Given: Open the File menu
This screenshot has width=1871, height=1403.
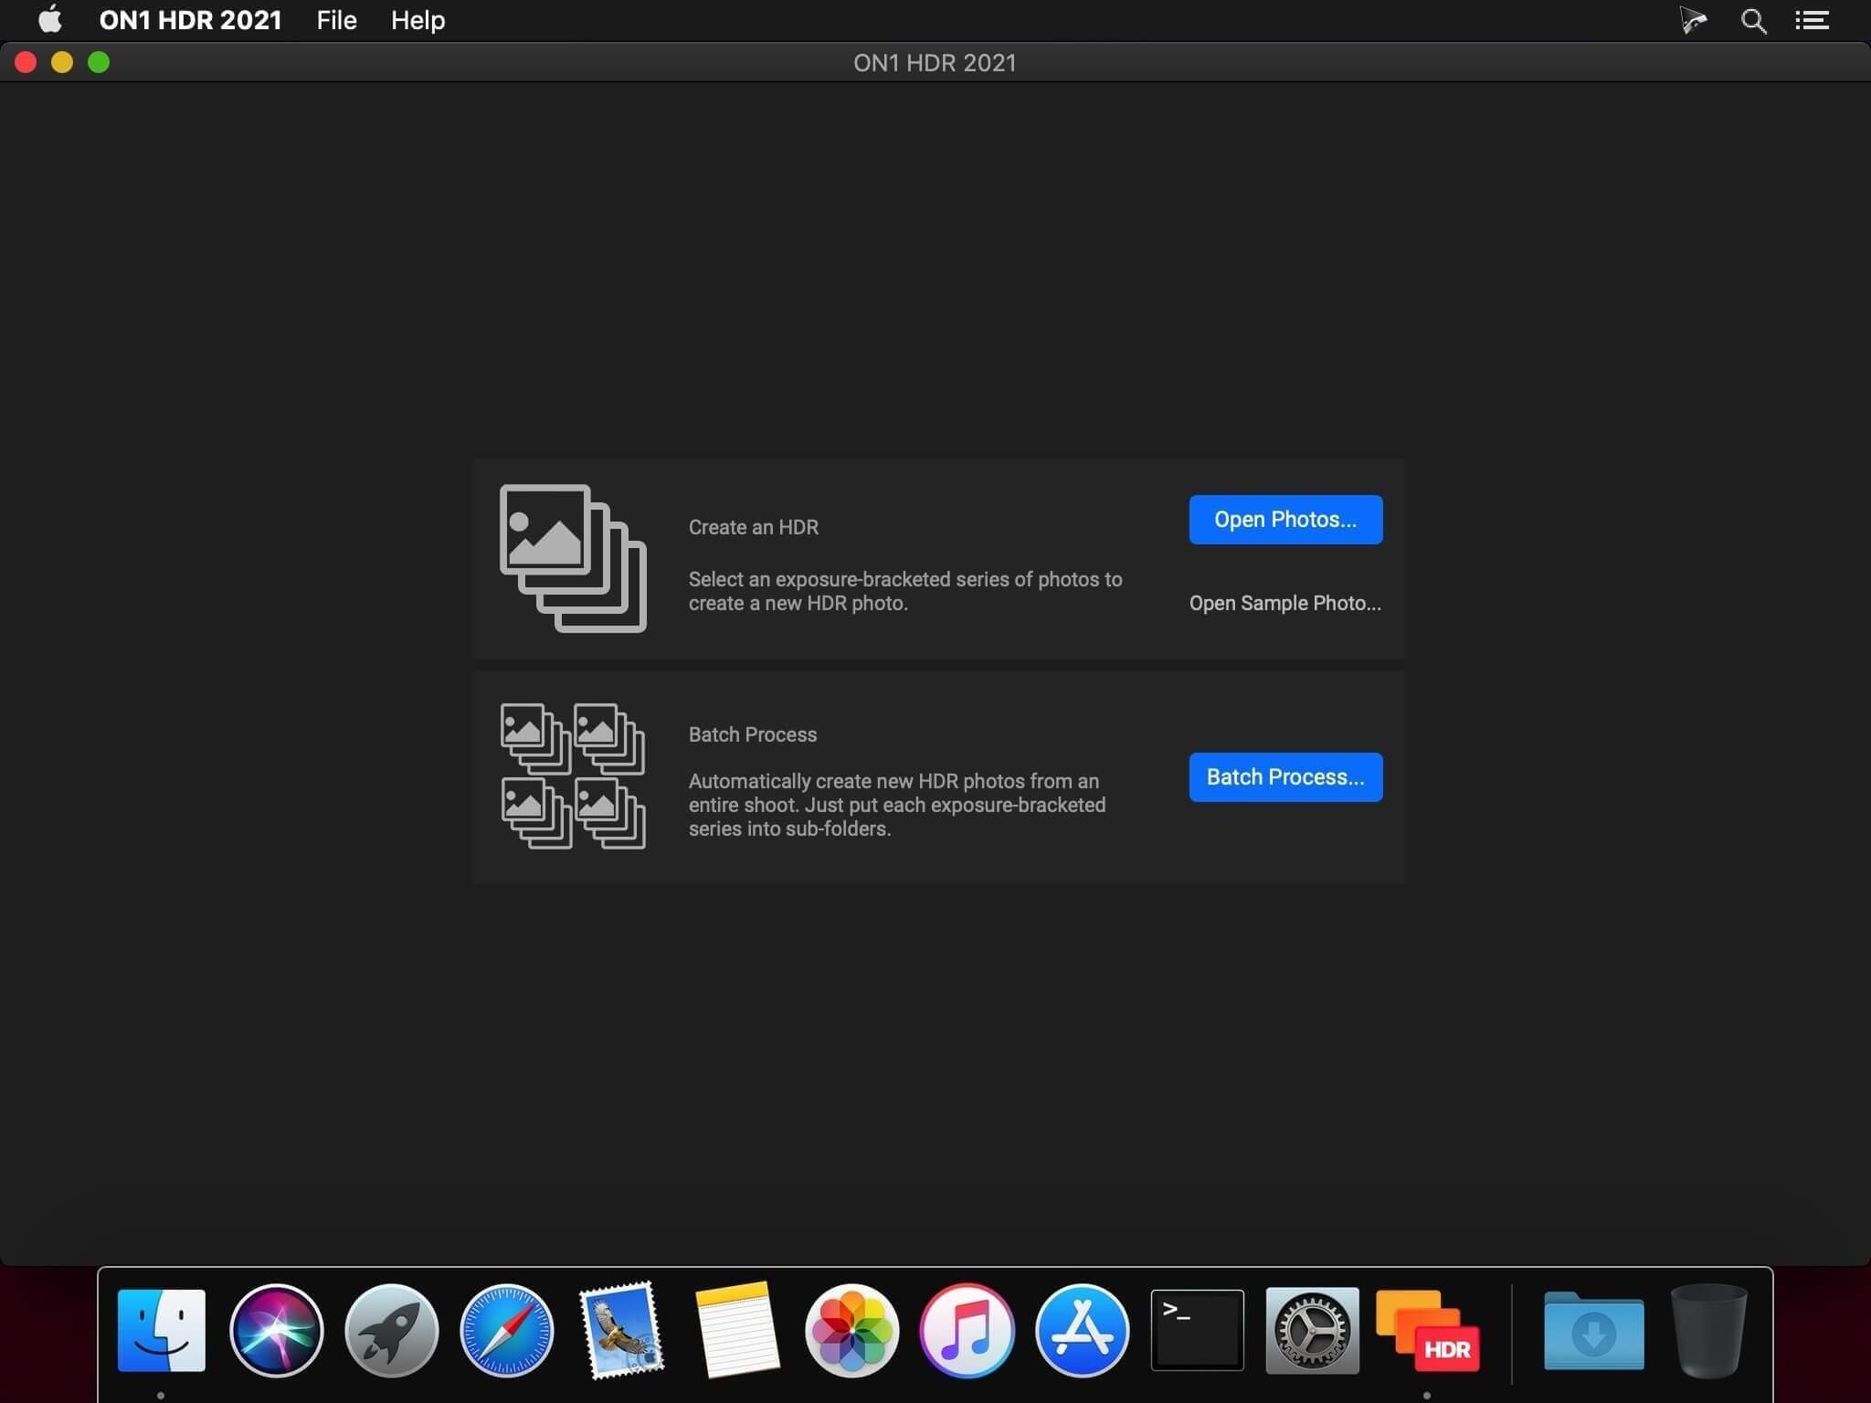Looking at the screenshot, I should point(336,20).
